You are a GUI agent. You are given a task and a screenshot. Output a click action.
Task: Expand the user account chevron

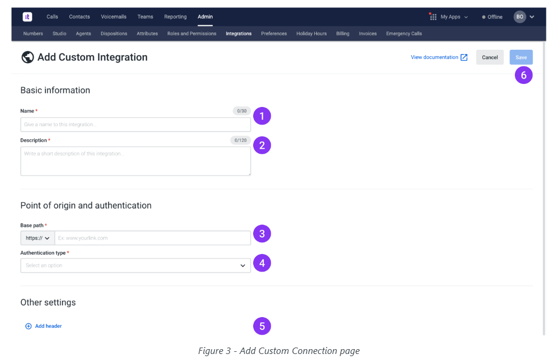pos(532,17)
